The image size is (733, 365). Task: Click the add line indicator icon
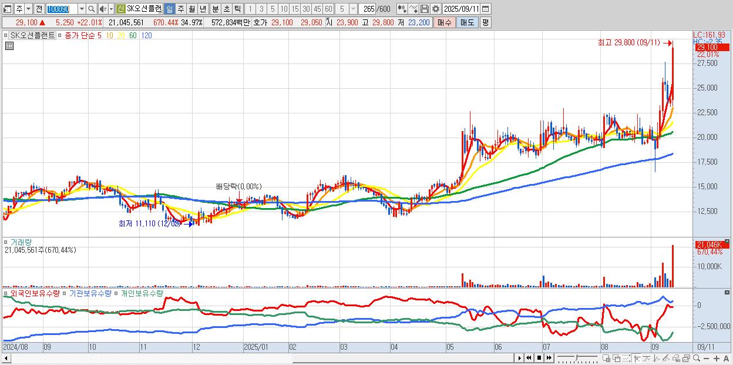tap(413, 9)
